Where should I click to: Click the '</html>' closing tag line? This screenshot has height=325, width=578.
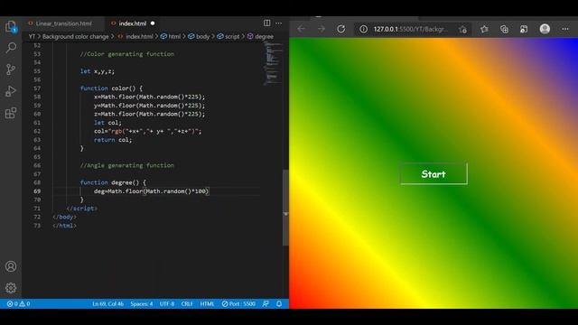coord(64,225)
